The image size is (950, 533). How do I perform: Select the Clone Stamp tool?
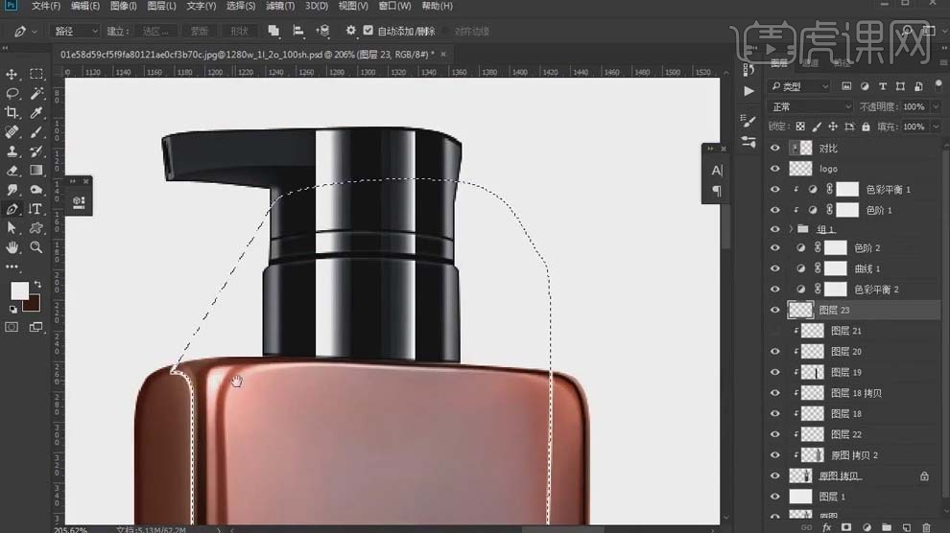12,151
